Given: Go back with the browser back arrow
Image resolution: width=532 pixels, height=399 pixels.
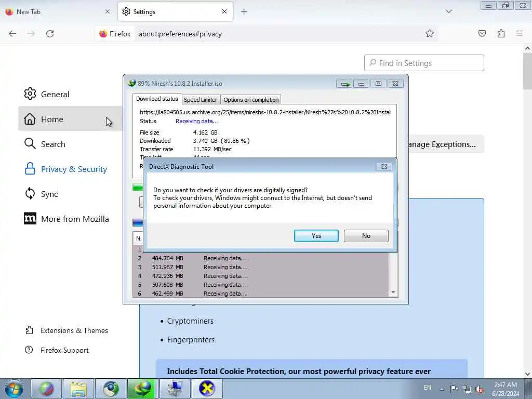Looking at the screenshot, I should tap(12, 34).
